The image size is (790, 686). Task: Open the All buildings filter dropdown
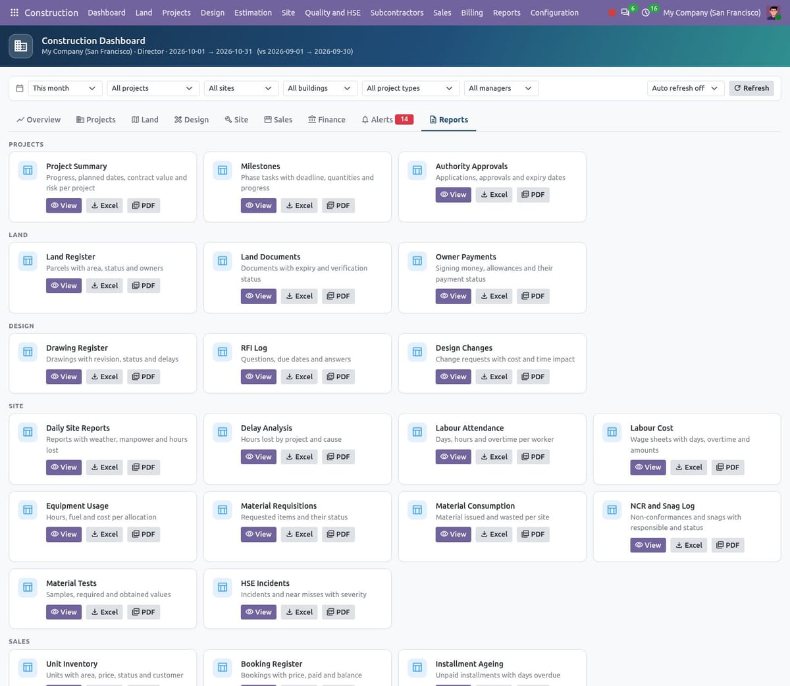click(320, 88)
